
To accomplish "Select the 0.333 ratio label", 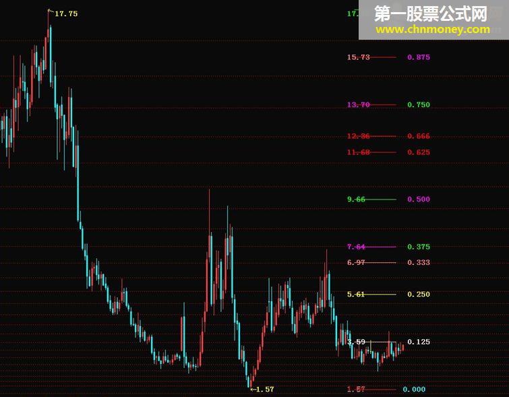I will coord(419,262).
